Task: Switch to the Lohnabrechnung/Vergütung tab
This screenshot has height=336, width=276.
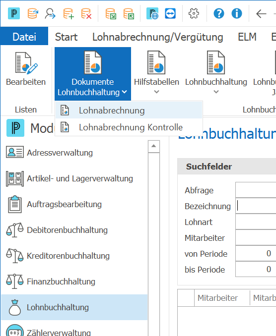Action: click(158, 37)
